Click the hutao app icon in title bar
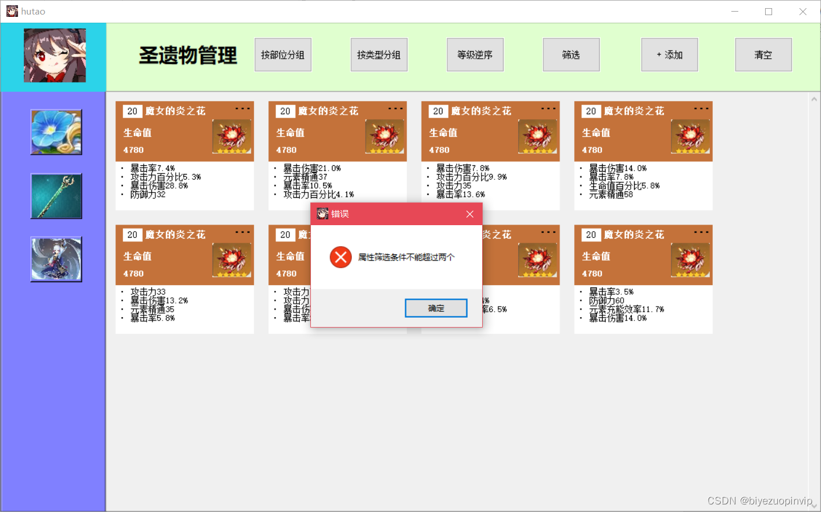The width and height of the screenshot is (821, 512). click(12, 11)
